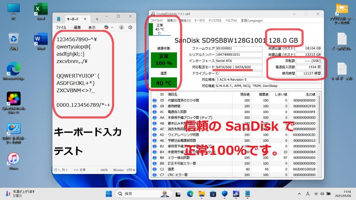Open the battery tray icon
Viewport: 356px width, 200px height.
329,194
